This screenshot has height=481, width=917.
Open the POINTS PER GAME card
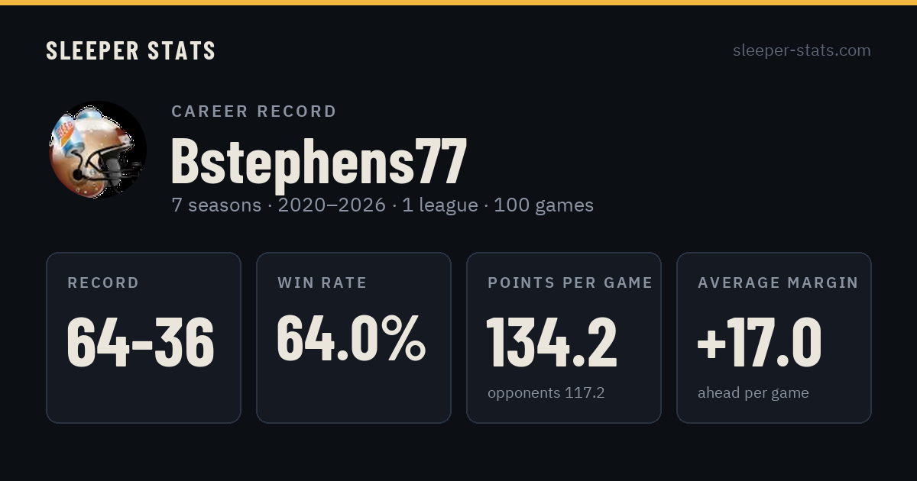(x=564, y=337)
